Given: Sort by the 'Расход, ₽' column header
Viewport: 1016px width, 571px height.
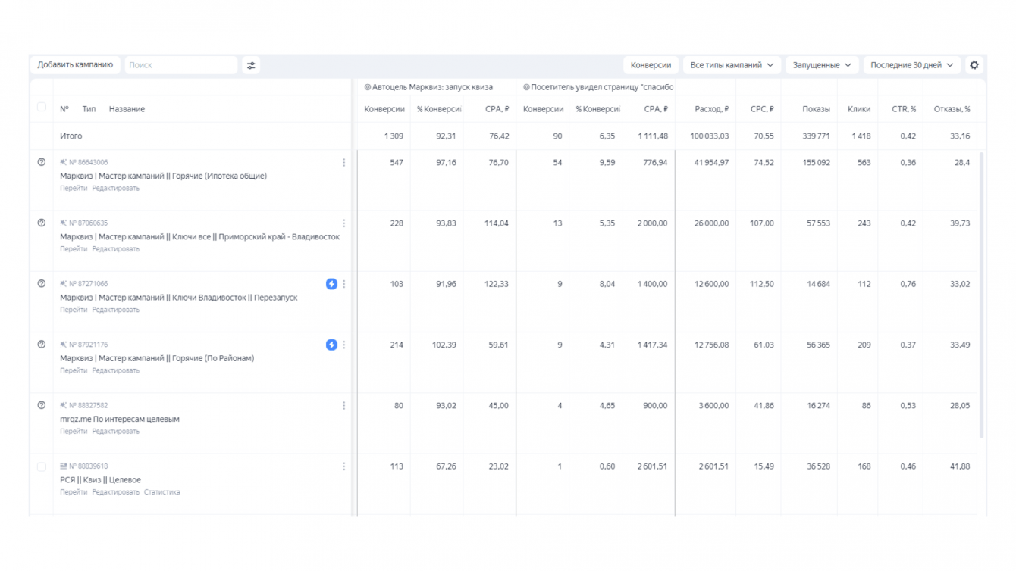Looking at the screenshot, I should [x=711, y=109].
